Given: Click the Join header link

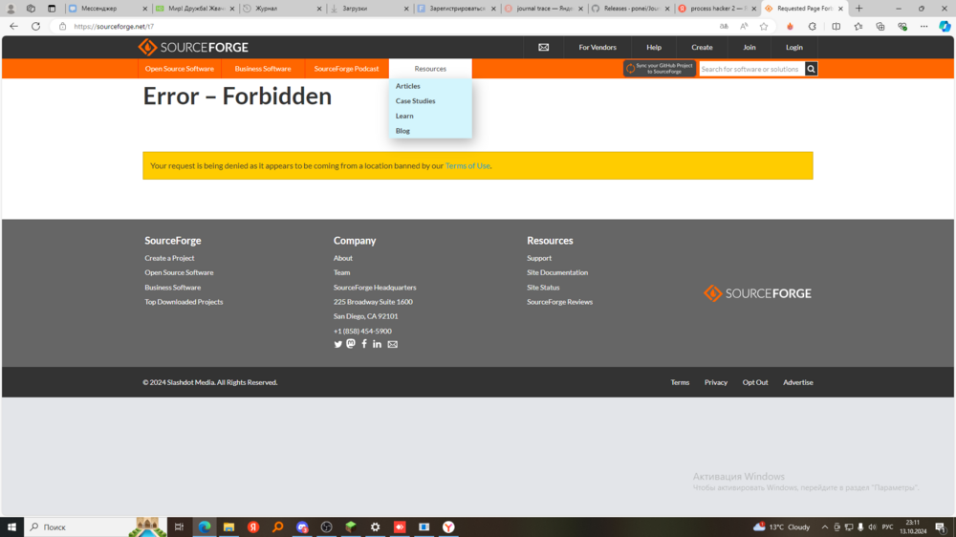Looking at the screenshot, I should pyautogui.click(x=750, y=47).
